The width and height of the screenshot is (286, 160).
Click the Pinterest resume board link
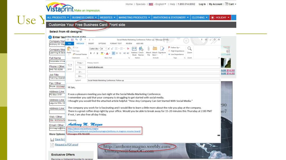(104, 131)
